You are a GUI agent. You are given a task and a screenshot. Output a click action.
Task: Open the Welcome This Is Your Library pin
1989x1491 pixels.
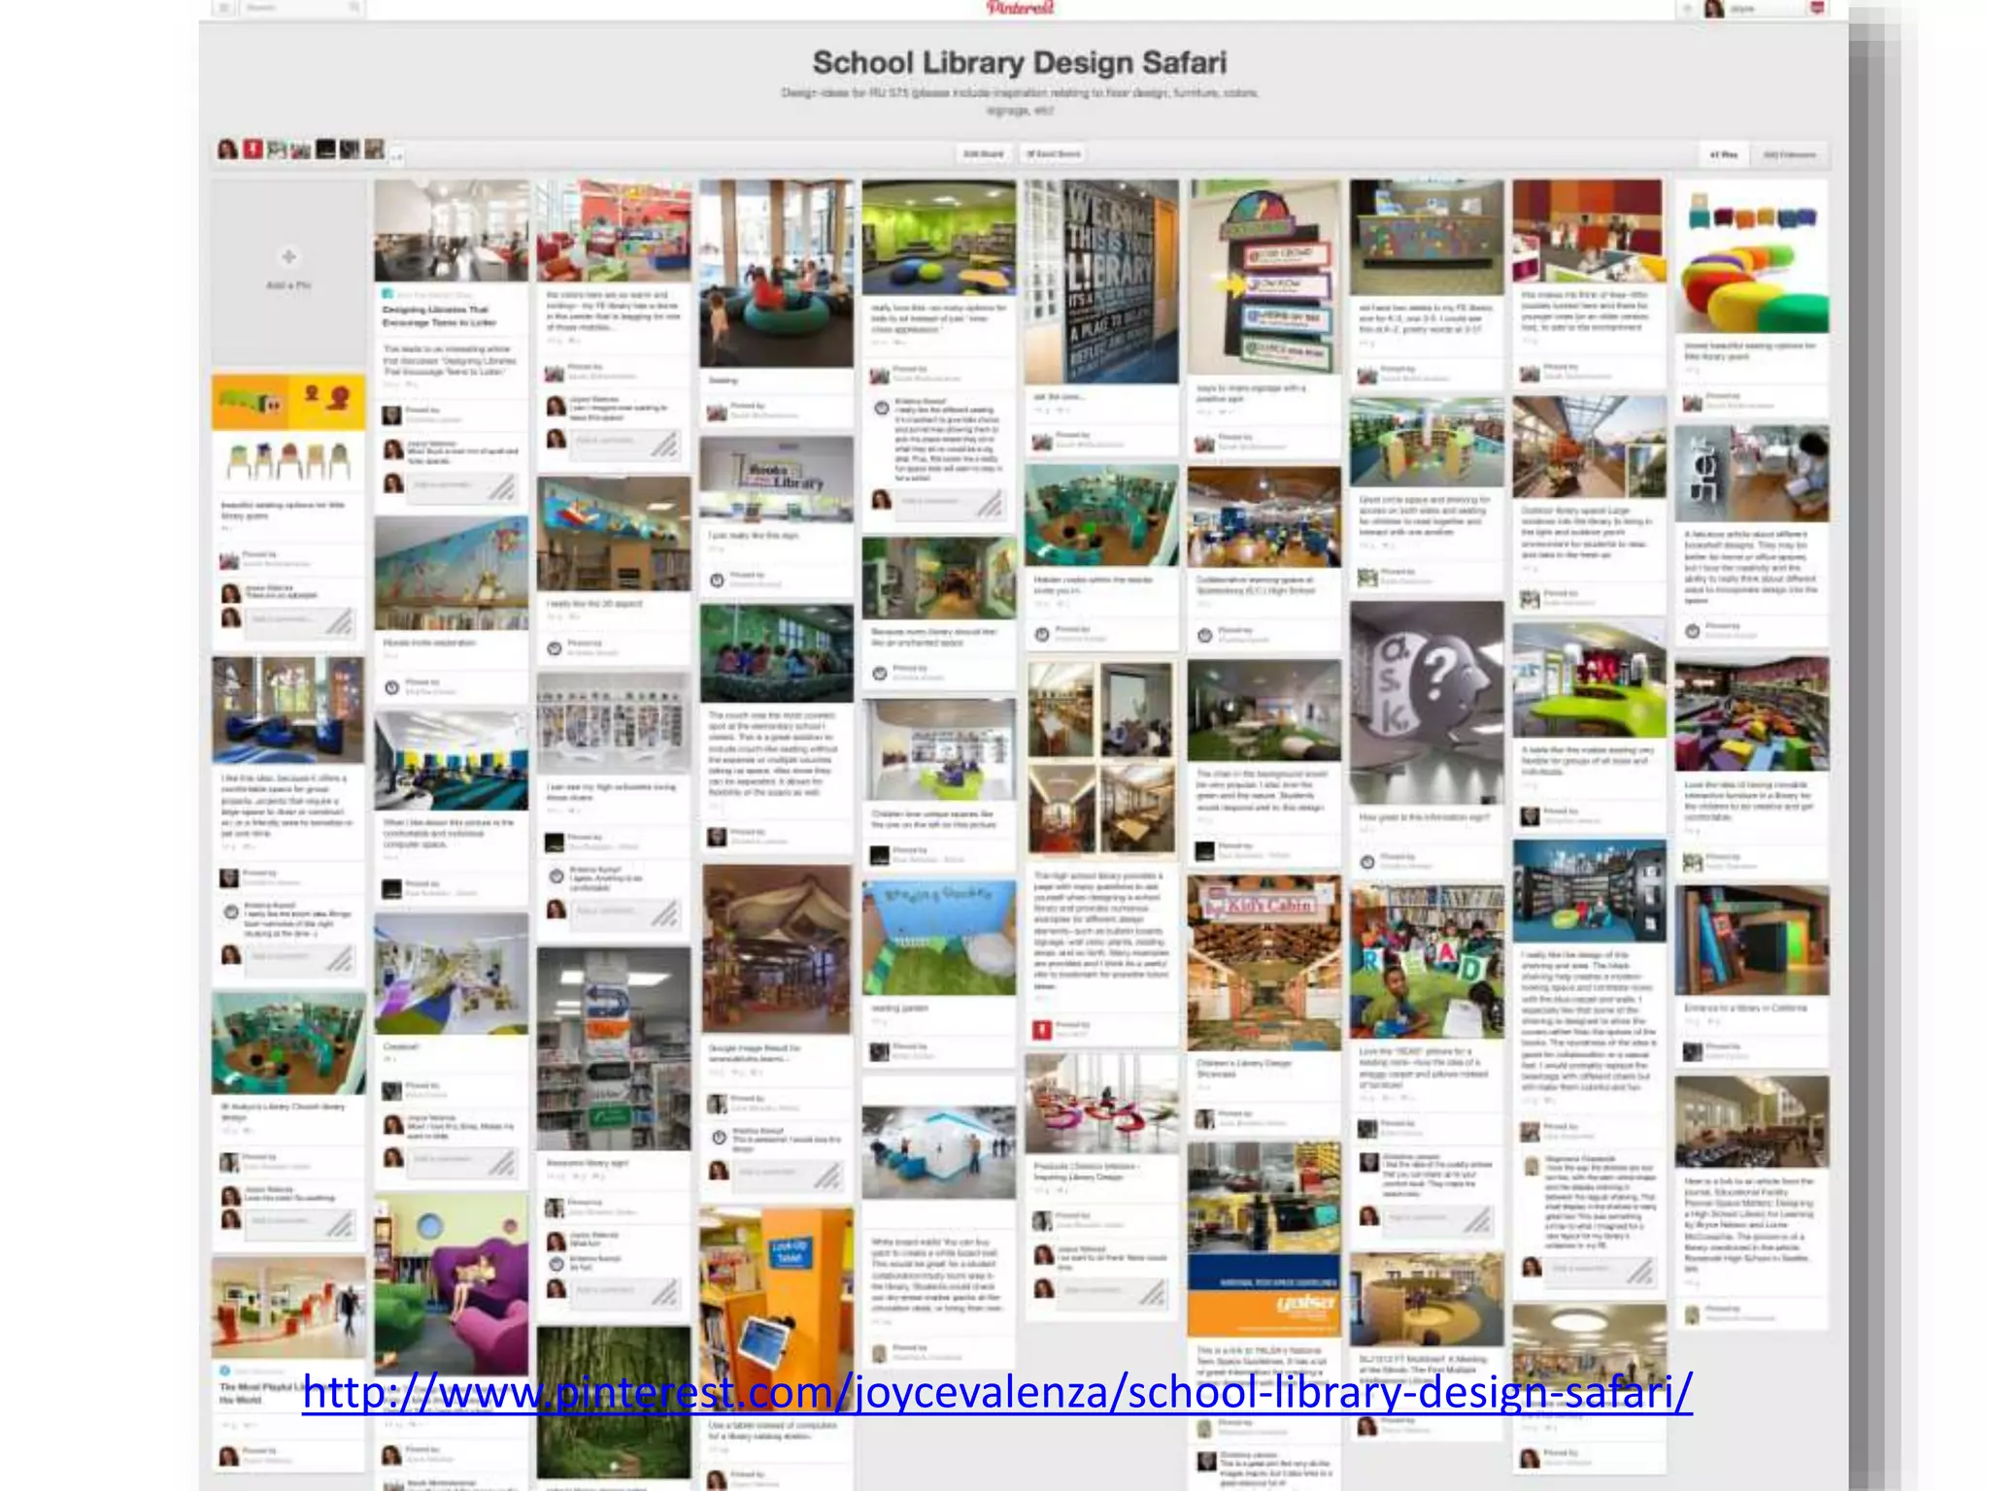1101,282
